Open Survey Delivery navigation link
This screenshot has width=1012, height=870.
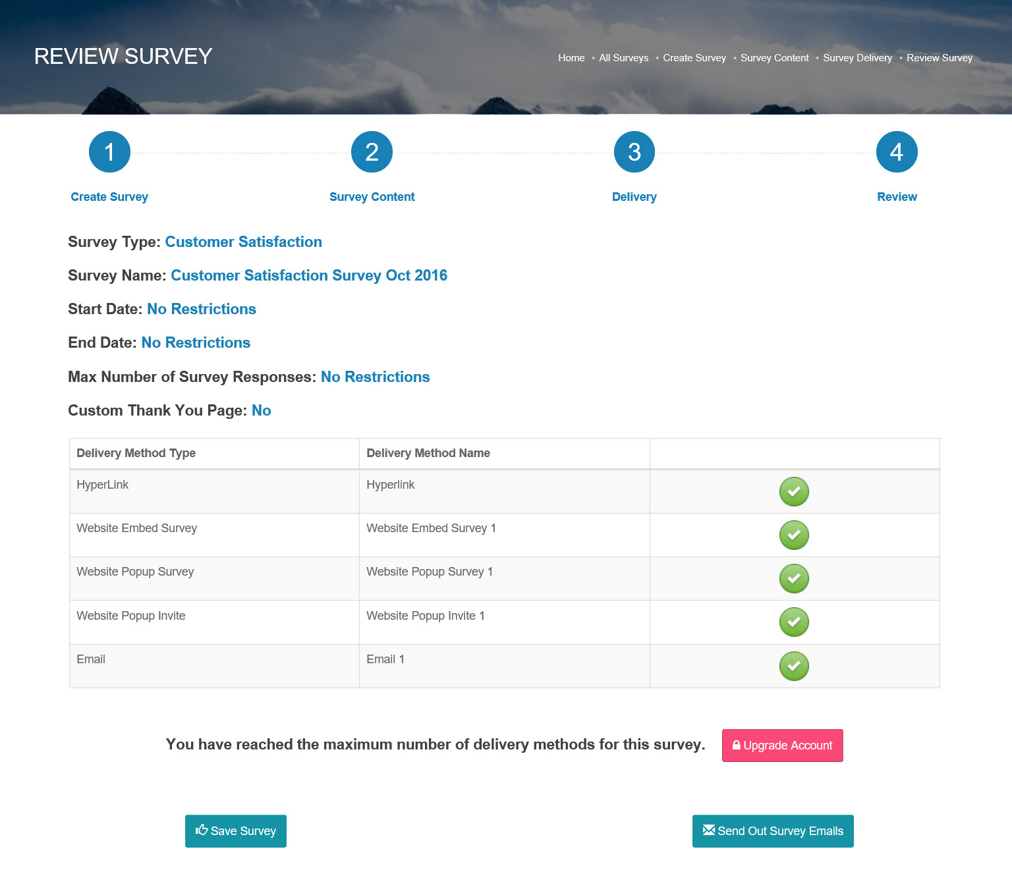point(857,58)
